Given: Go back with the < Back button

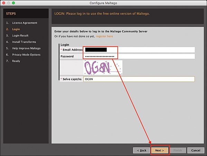Looking at the screenshot, I should (x=142, y=150).
